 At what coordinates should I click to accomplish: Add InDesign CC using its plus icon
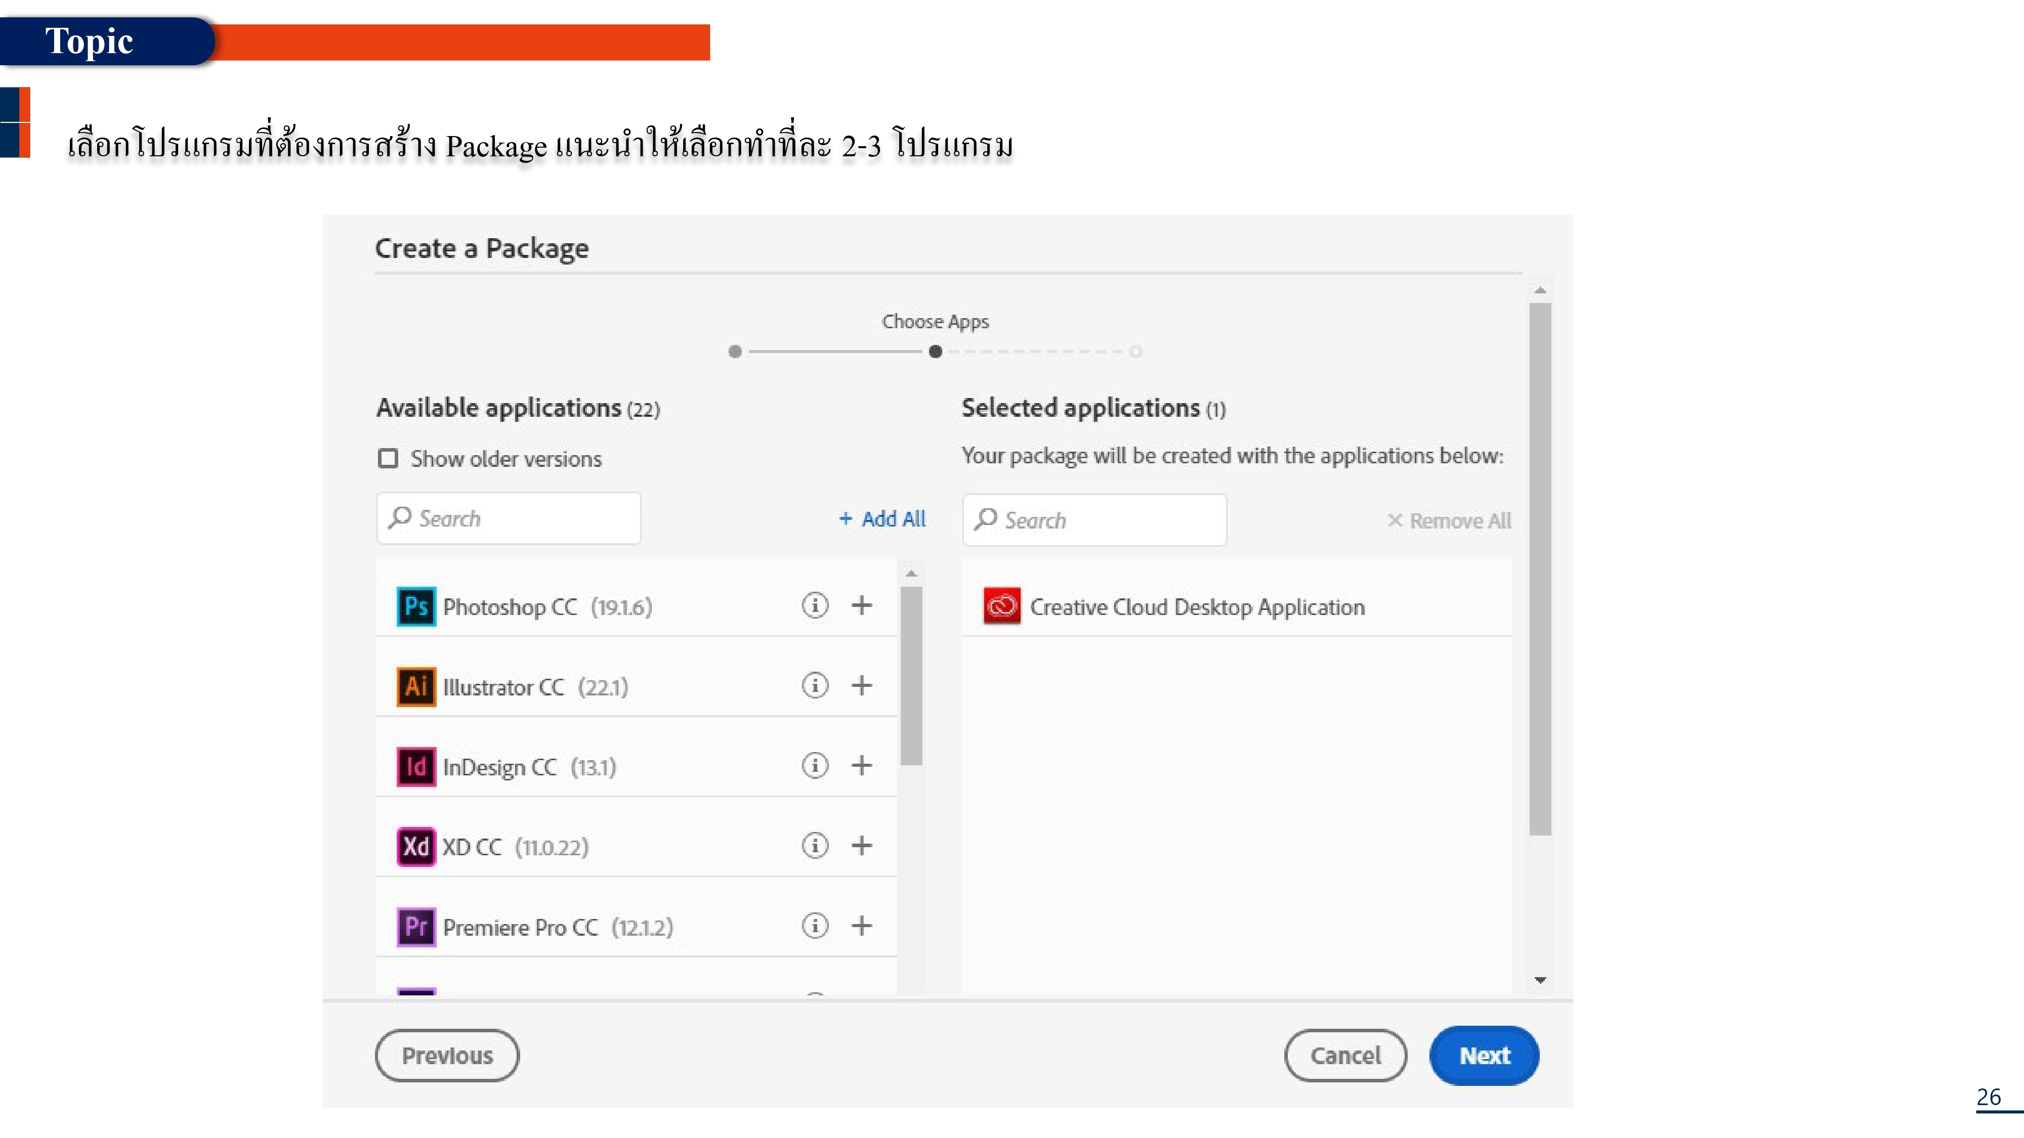tap(862, 765)
